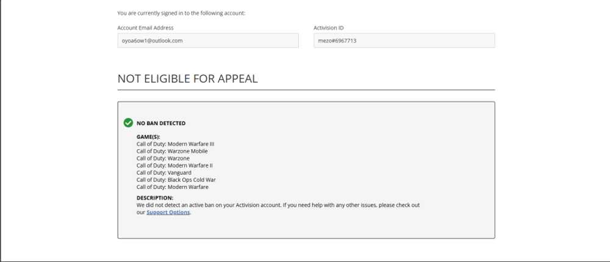Click the currently signed in notice text

(181, 13)
